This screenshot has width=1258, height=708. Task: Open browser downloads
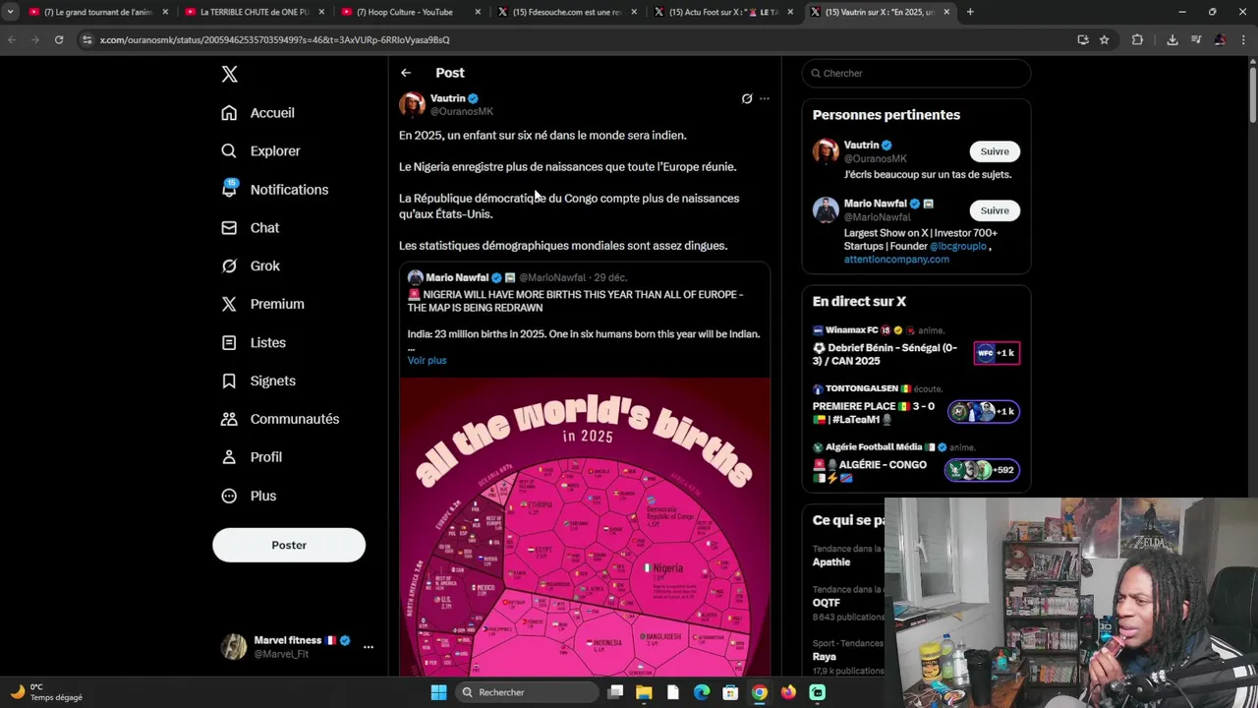[x=1172, y=40]
